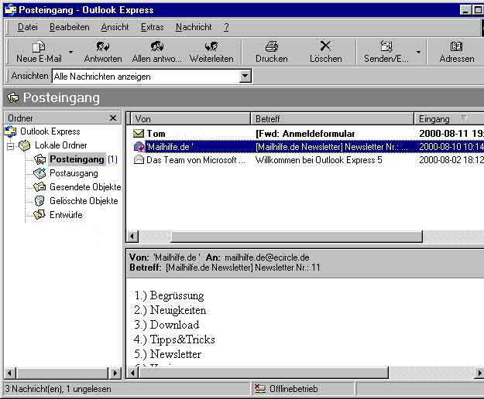Open the Senden/Empfangen dropdown arrow

418,52
